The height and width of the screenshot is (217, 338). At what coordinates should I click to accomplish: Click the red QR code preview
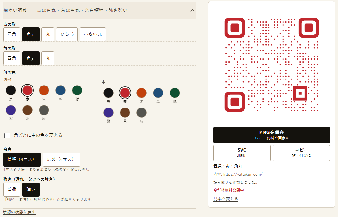tap(272, 65)
